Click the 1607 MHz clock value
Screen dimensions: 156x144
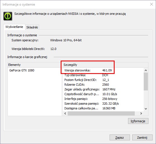click(x=109, y=89)
